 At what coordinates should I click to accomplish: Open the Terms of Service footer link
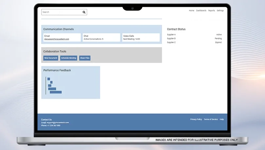pos(211,119)
